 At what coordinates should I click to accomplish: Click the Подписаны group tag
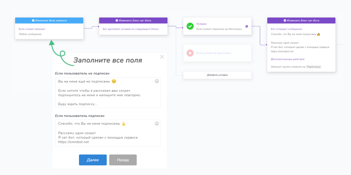point(314,66)
